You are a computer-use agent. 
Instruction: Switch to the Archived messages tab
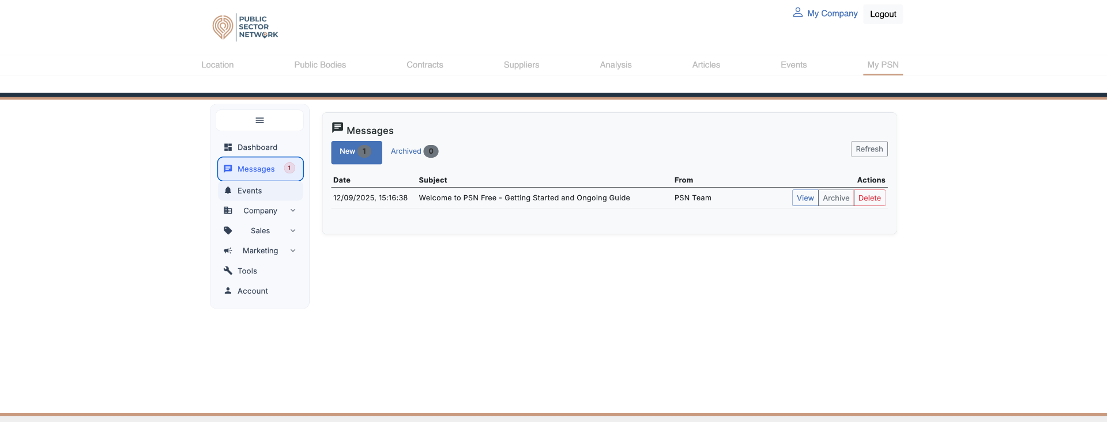point(415,151)
